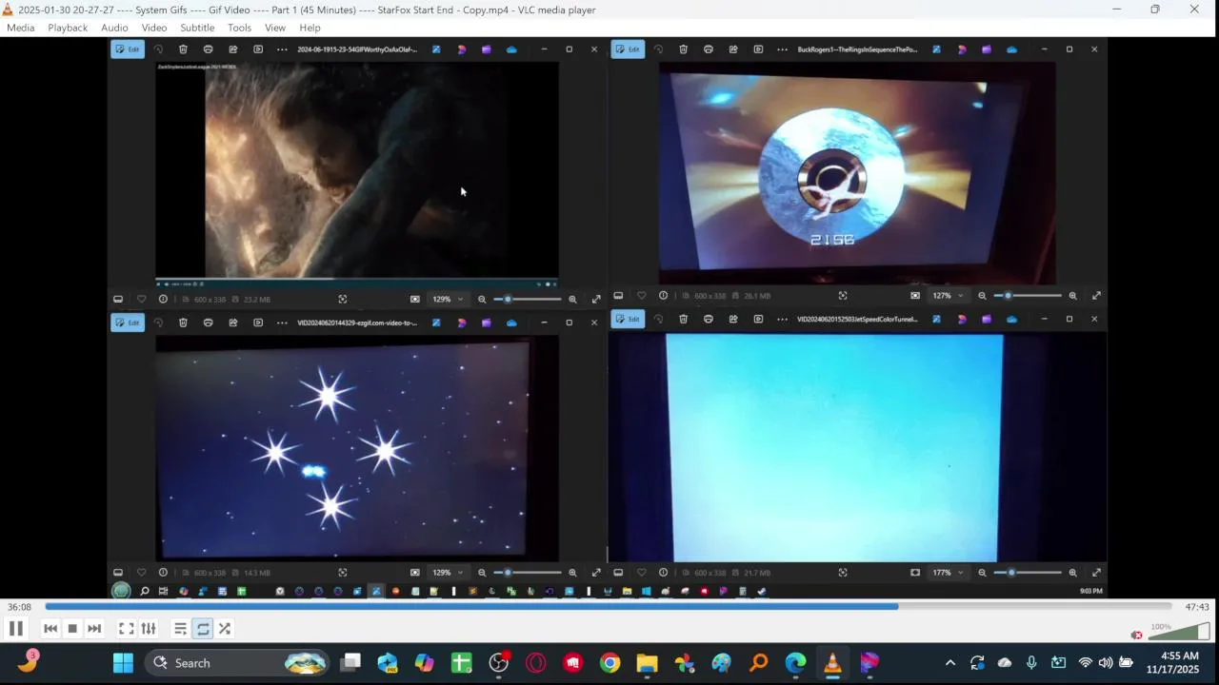Show the VLC playlist
The height and width of the screenshot is (685, 1219).
[180, 629]
